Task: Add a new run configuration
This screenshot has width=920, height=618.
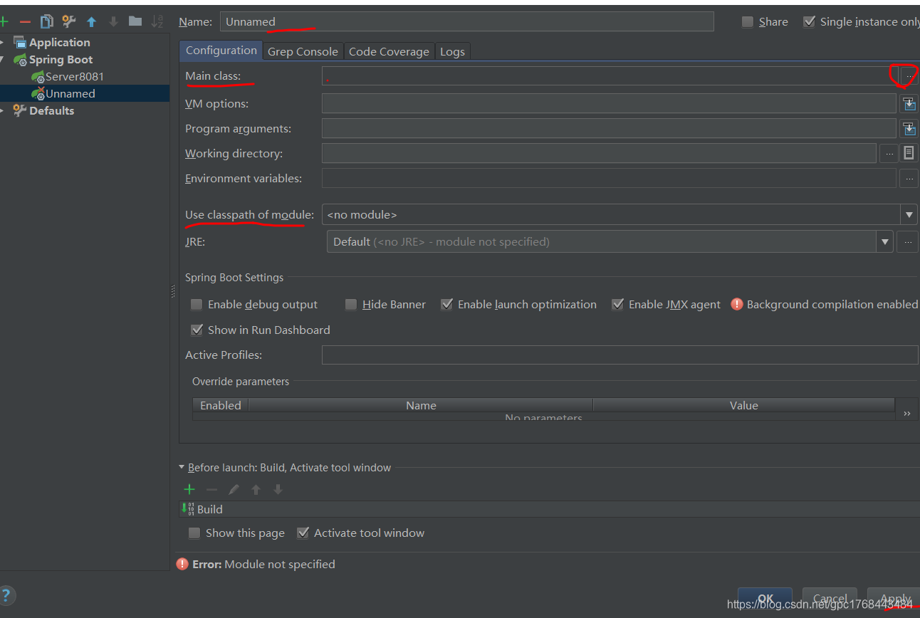Action: coord(4,21)
